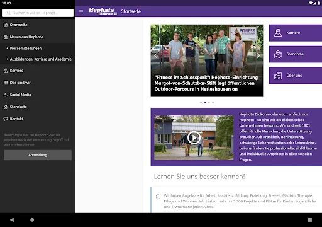Click the Standorte tile map pin icon
Viewport: 322px width, 227px height.
point(278,54)
